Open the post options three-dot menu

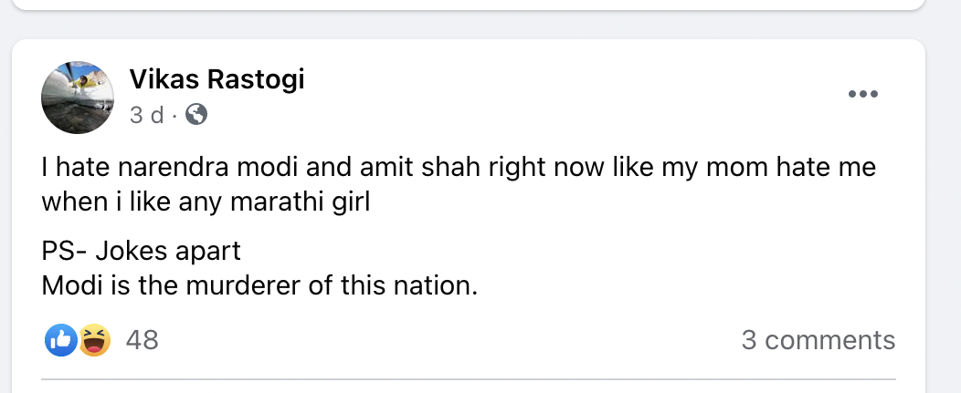tap(862, 94)
